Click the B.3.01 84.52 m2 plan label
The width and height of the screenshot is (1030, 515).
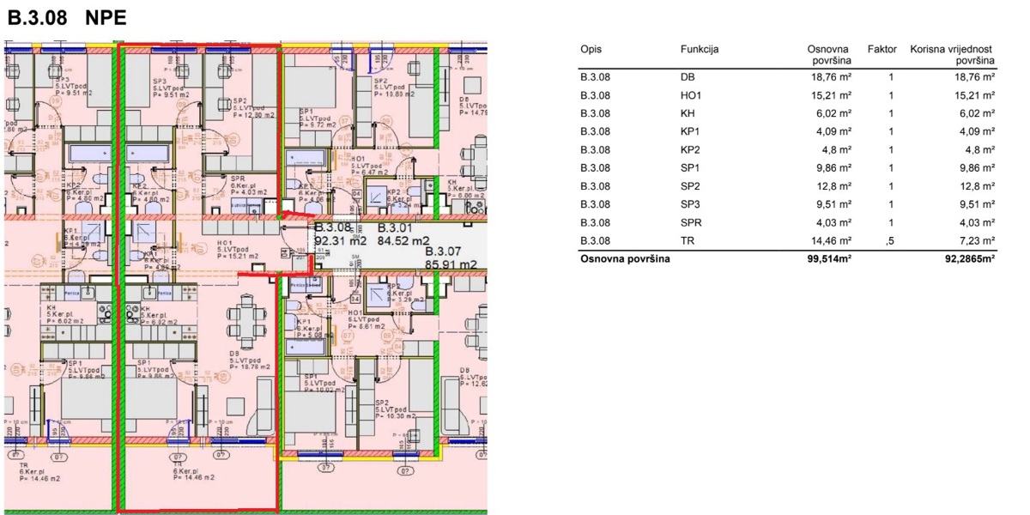(x=403, y=234)
